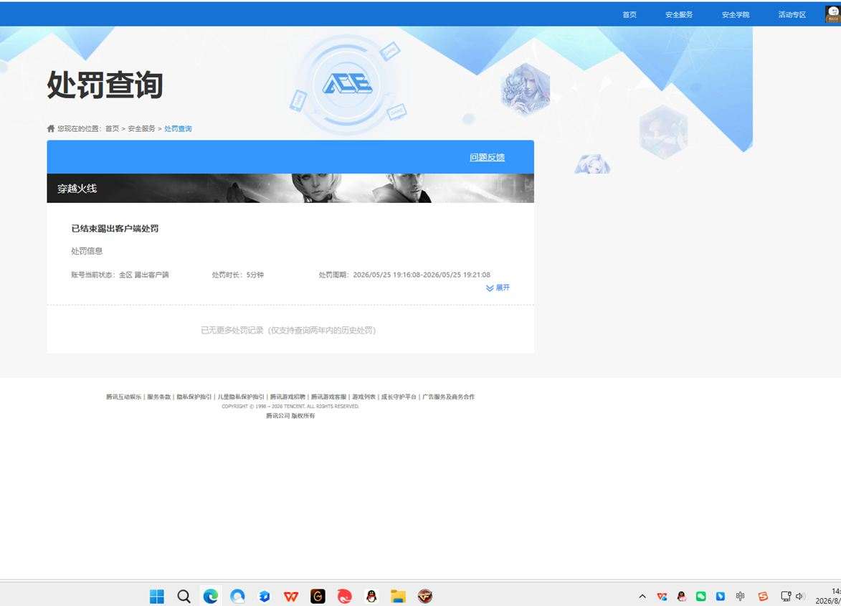Image resolution: width=841 pixels, height=606 pixels.
Task: Click the red antivirus tray icon
Action: (x=662, y=597)
